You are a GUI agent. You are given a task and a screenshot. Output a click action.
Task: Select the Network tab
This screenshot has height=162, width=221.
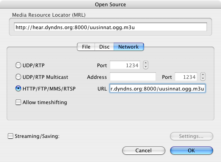coord(128,47)
